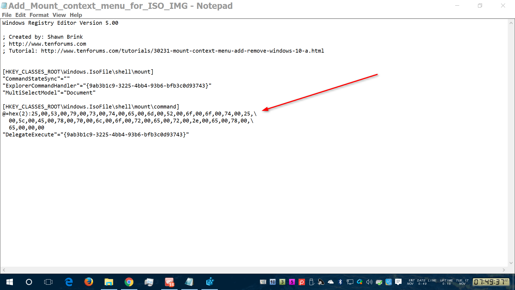Image resolution: width=515 pixels, height=290 pixels.
Task: Click the '@=hex(2):25,00,53' line
Action: tap(130, 114)
